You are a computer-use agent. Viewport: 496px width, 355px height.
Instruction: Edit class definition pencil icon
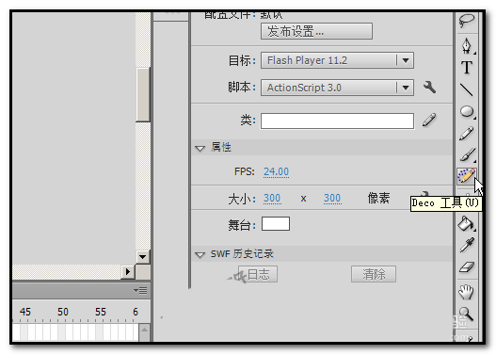(429, 121)
